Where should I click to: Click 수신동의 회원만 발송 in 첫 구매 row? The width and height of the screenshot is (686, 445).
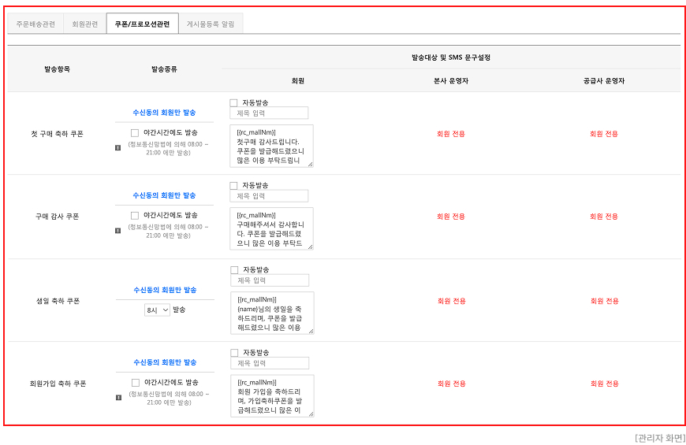coord(164,113)
